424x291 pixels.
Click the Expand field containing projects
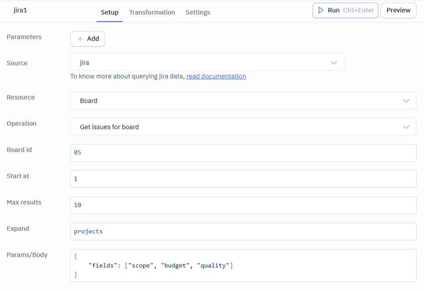click(243, 231)
